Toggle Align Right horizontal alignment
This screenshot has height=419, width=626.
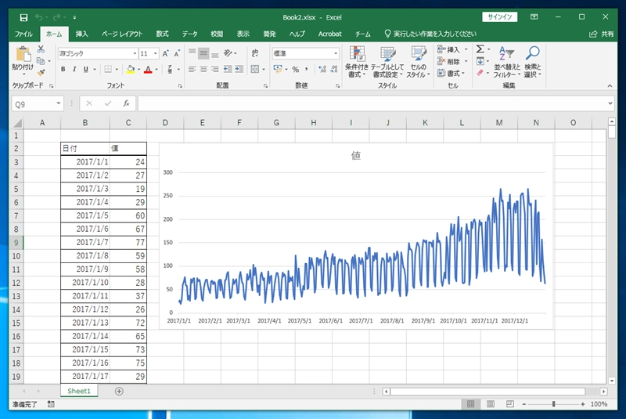214,69
